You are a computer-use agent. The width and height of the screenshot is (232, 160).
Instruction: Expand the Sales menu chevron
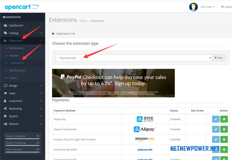click(x=41, y=93)
